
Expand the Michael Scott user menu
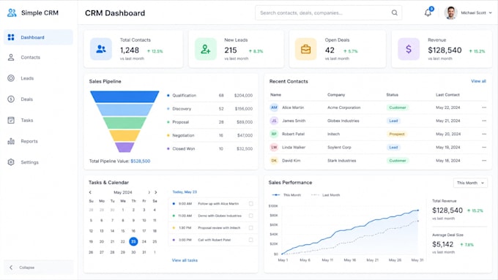(x=491, y=12)
